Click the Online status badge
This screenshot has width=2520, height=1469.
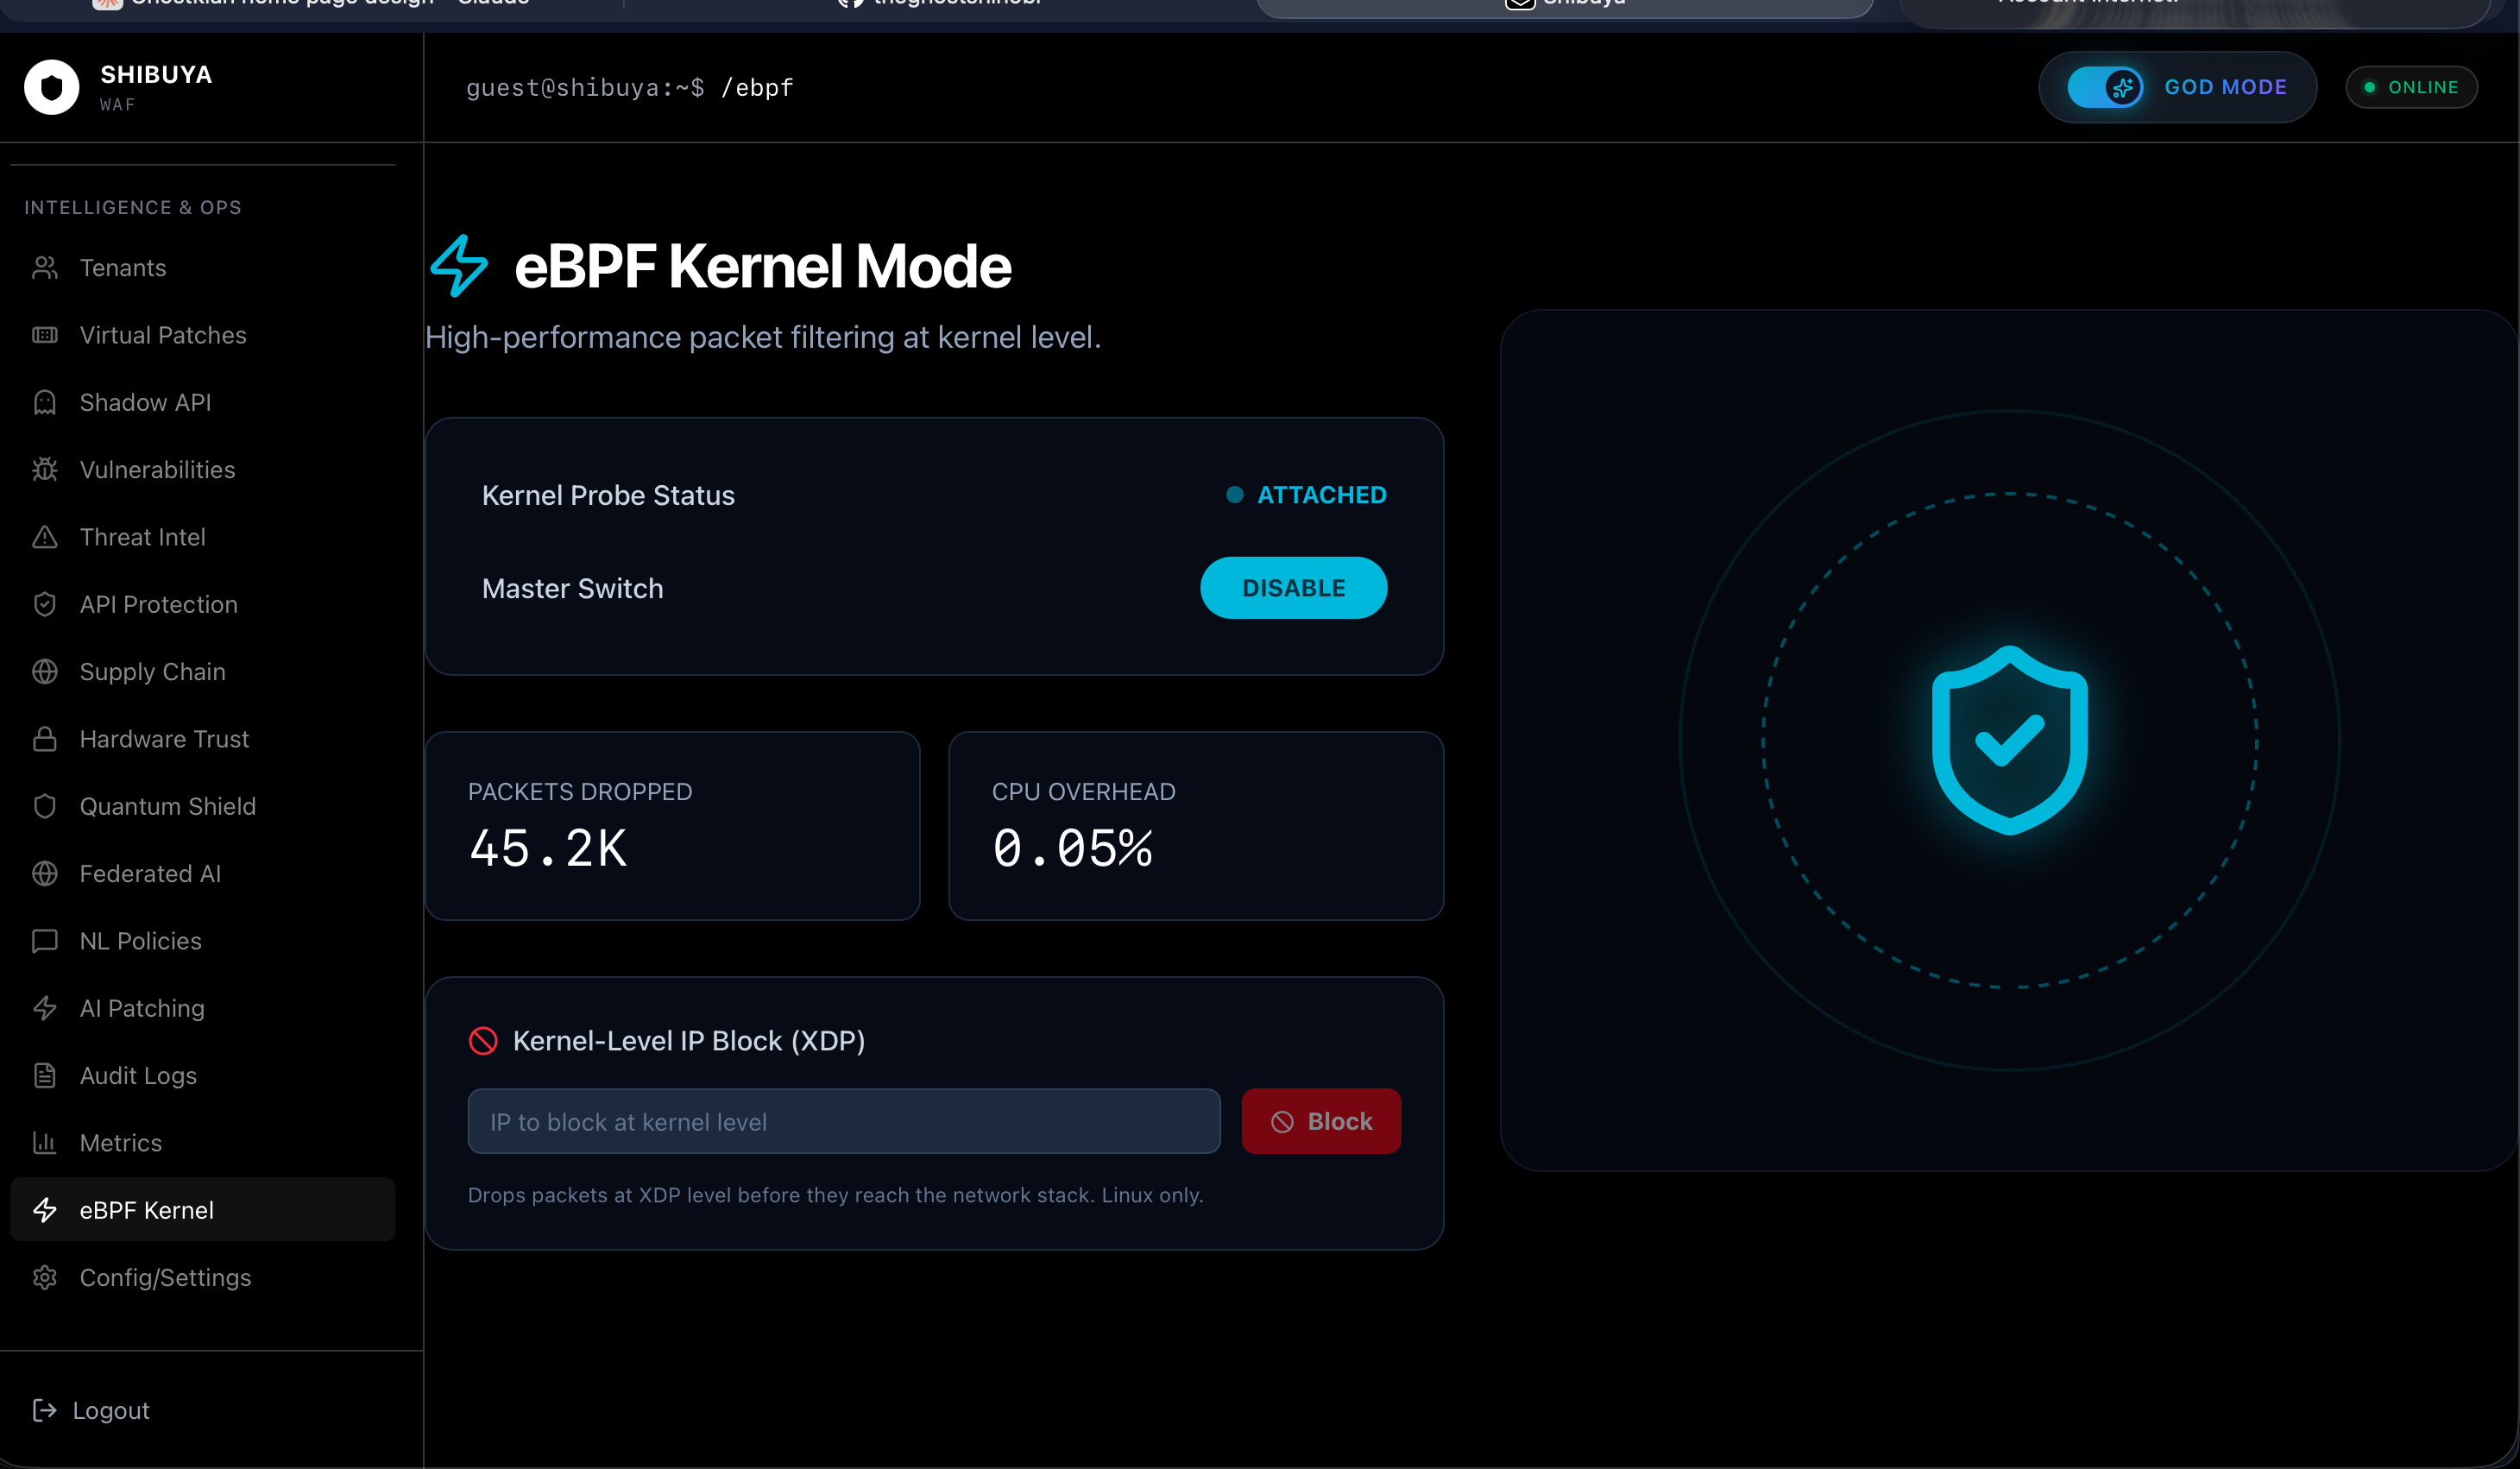[x=2411, y=87]
